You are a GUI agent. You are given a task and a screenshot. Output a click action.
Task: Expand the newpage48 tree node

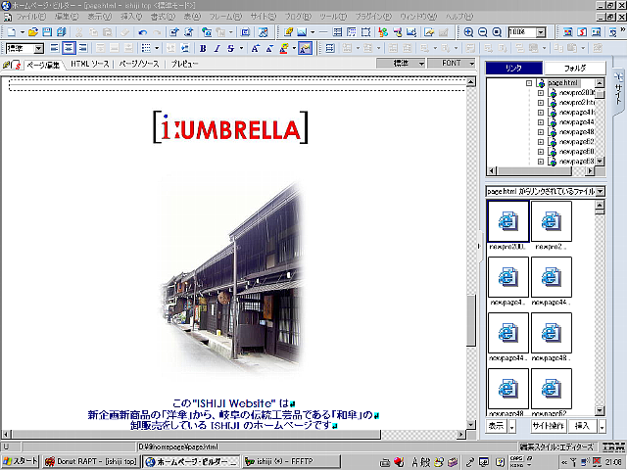(541, 132)
